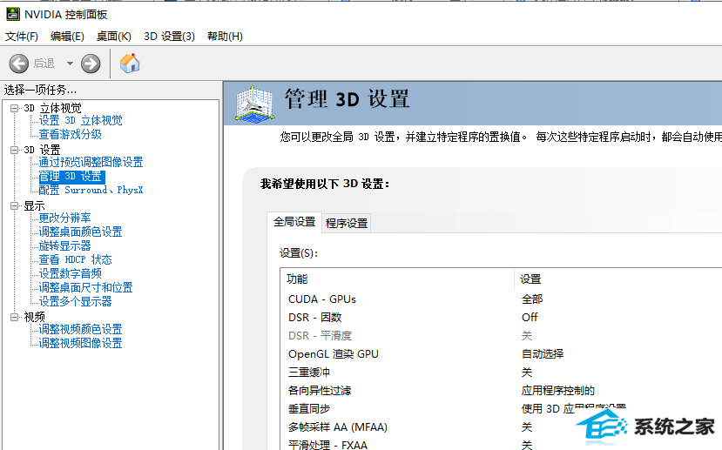Viewport: 722px width, 450px height.
Task: Open 配置 Surround、PhysX link
Action: coord(91,190)
